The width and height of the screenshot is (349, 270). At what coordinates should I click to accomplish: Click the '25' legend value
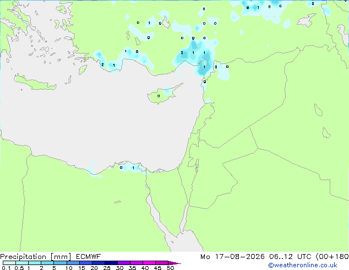click(x=107, y=268)
